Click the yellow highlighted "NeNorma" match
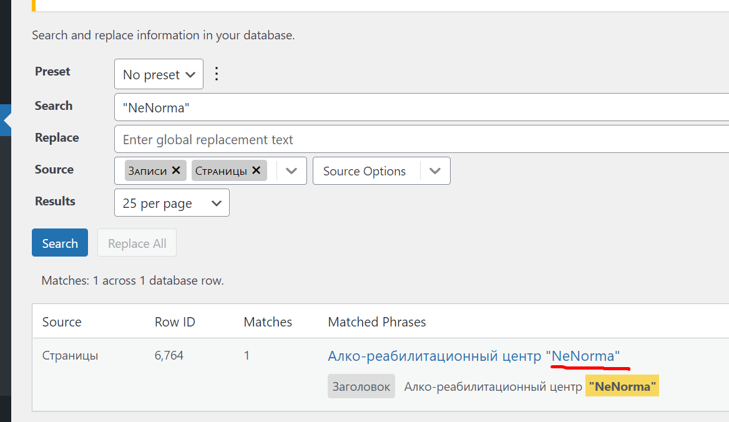 pyautogui.click(x=622, y=386)
